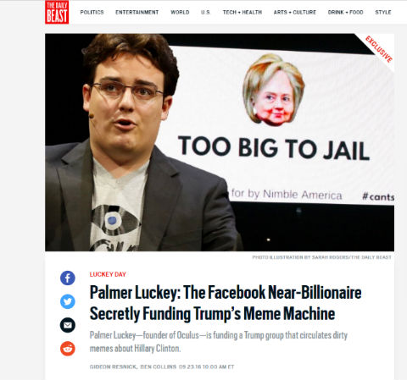Click author name Gideon Resnick
The height and width of the screenshot is (380, 407).
114,366
